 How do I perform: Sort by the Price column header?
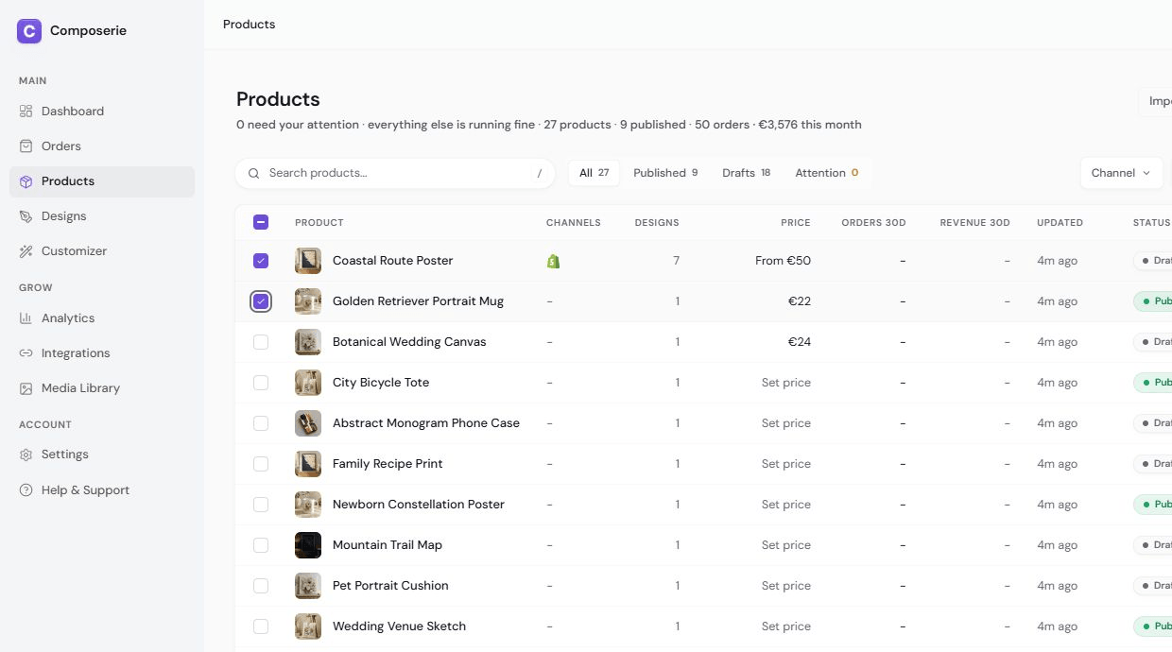point(796,223)
